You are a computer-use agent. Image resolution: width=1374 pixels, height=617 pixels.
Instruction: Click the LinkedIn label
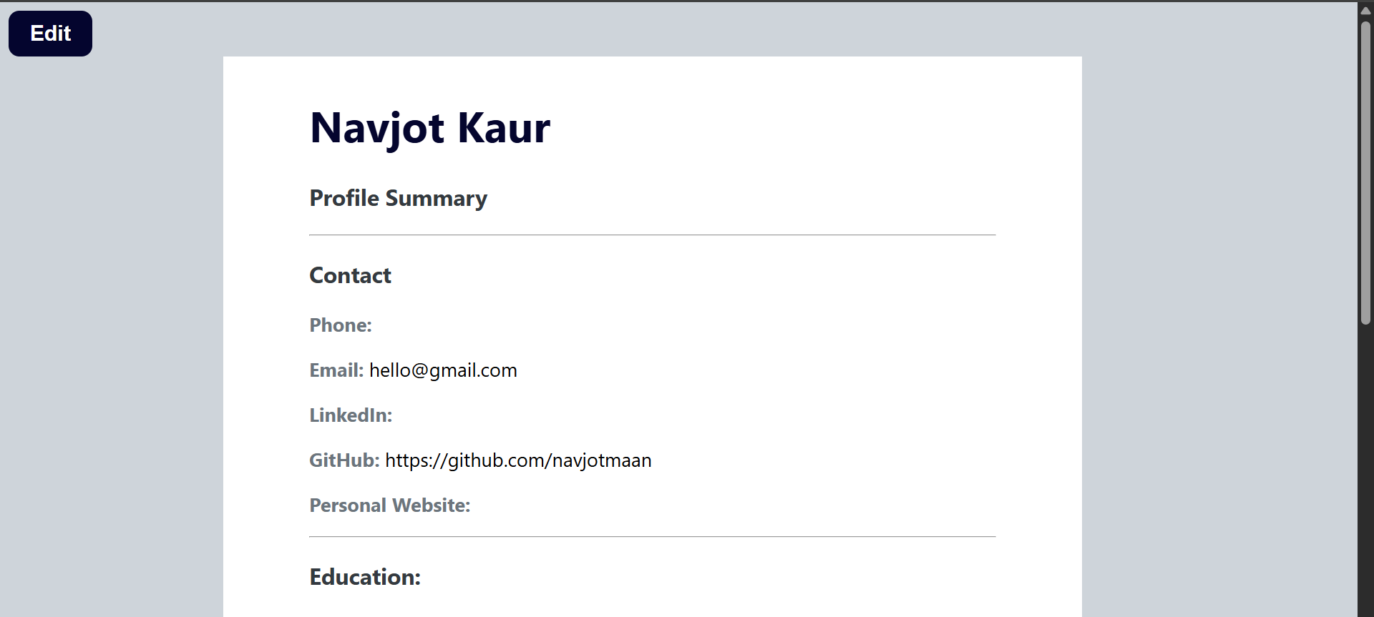(x=351, y=415)
